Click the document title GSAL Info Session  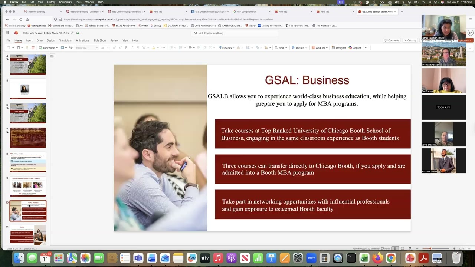pos(46,33)
